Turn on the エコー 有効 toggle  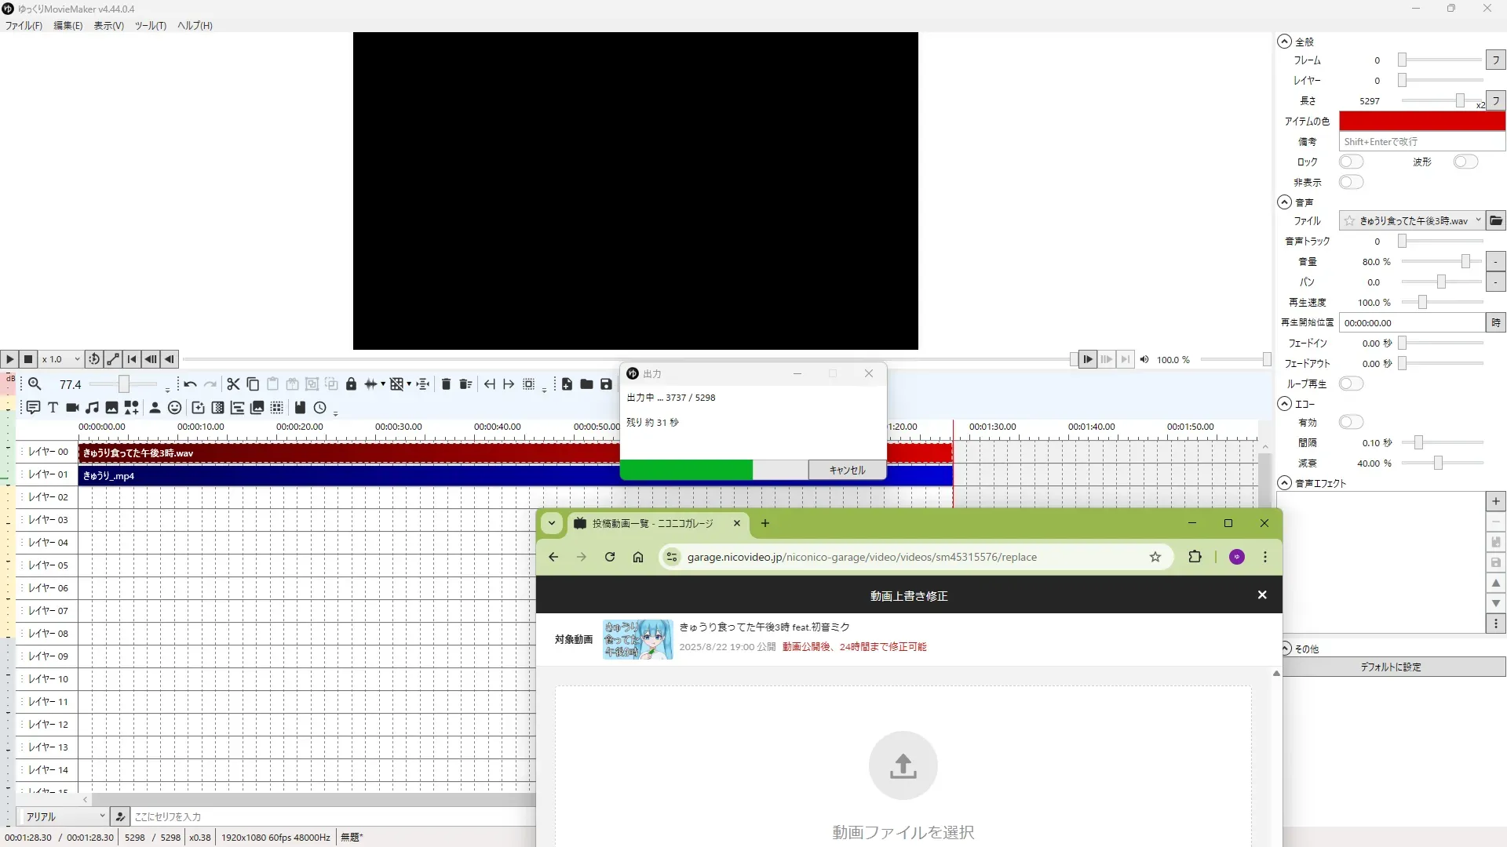coord(1351,423)
